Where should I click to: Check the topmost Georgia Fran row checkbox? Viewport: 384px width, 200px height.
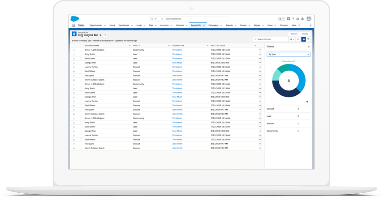click(x=81, y=63)
